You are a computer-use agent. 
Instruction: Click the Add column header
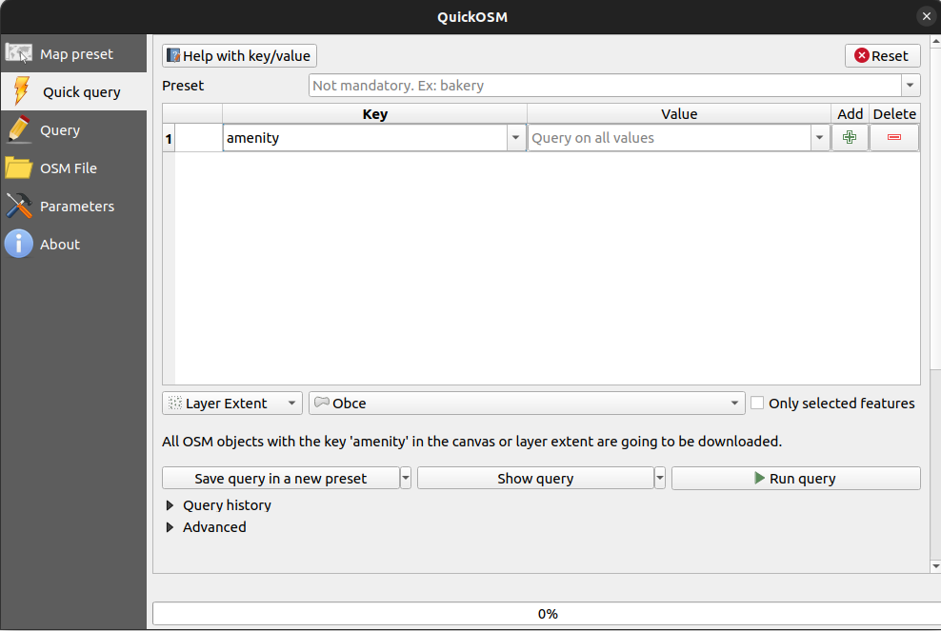(850, 114)
